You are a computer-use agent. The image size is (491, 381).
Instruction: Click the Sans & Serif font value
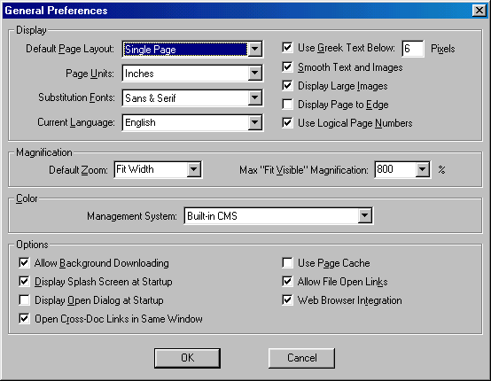pyautogui.click(x=151, y=98)
